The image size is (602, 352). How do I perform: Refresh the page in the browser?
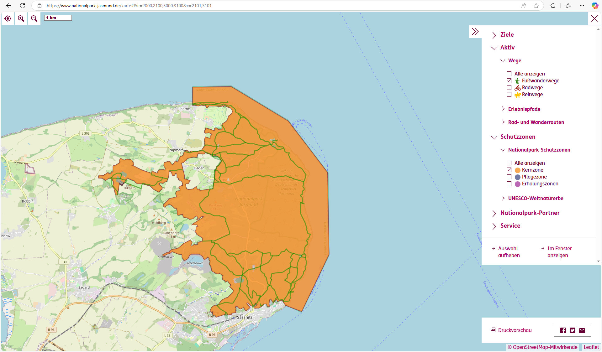[23, 6]
